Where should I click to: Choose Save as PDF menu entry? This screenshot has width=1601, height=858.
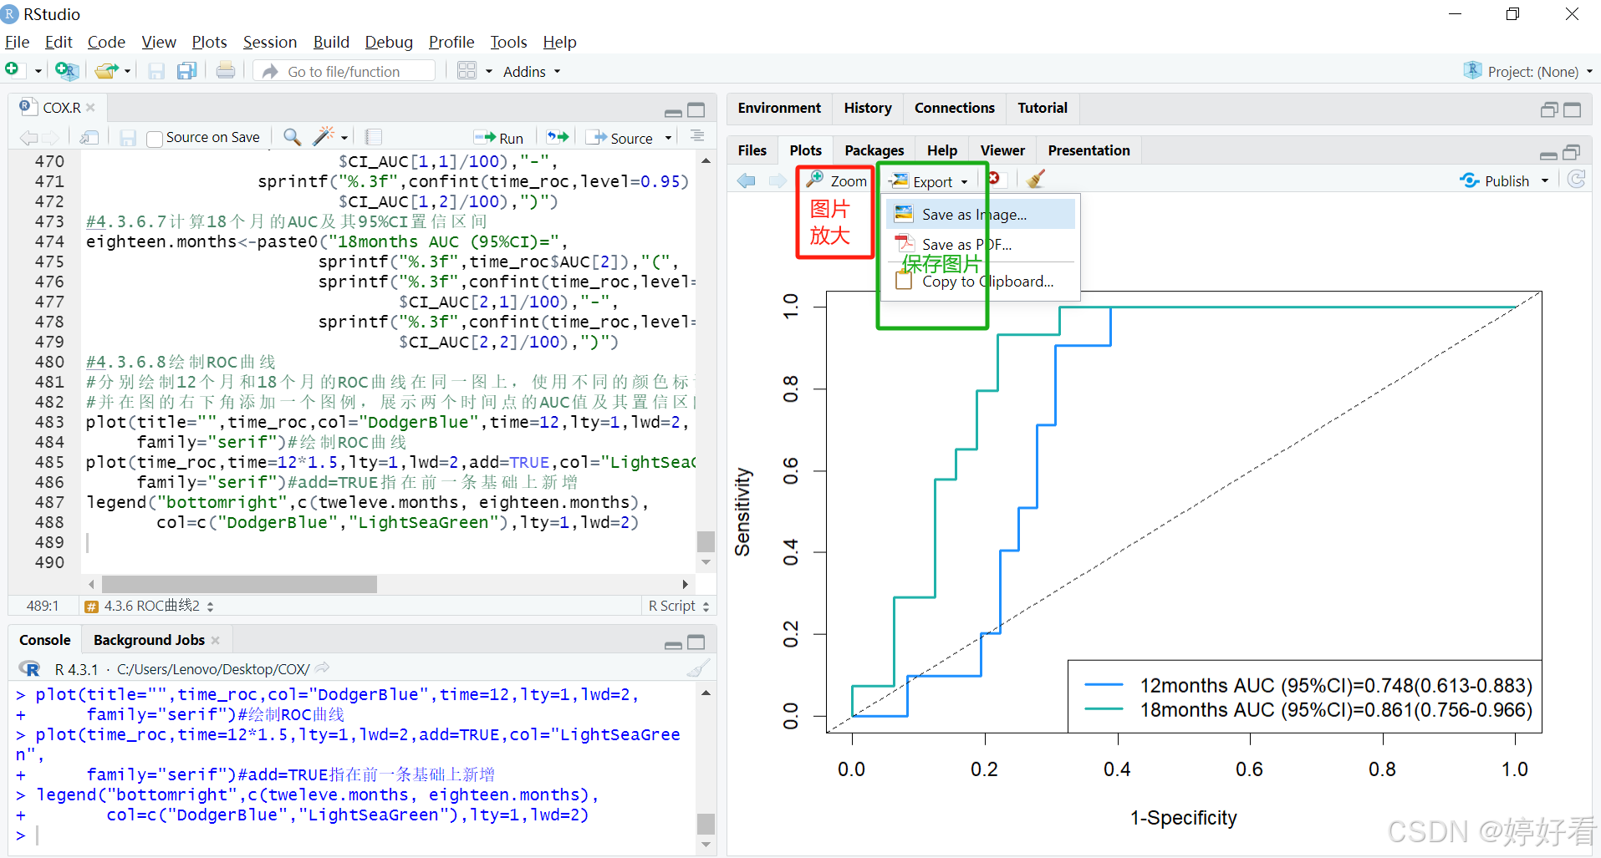coord(981,244)
